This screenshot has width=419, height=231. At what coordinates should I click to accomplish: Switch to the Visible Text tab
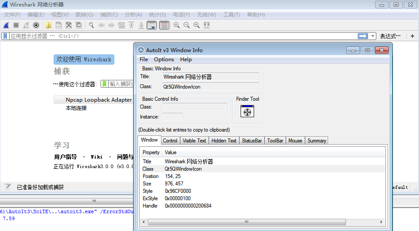coord(194,141)
